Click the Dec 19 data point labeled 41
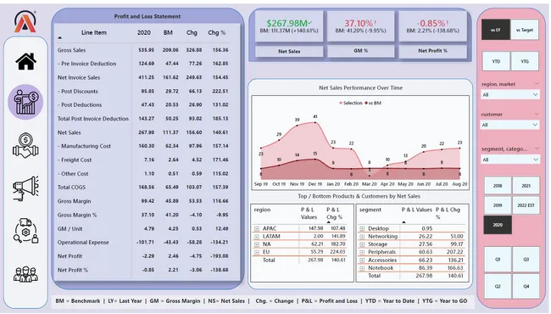This screenshot has width=551, height=314. (x=315, y=123)
